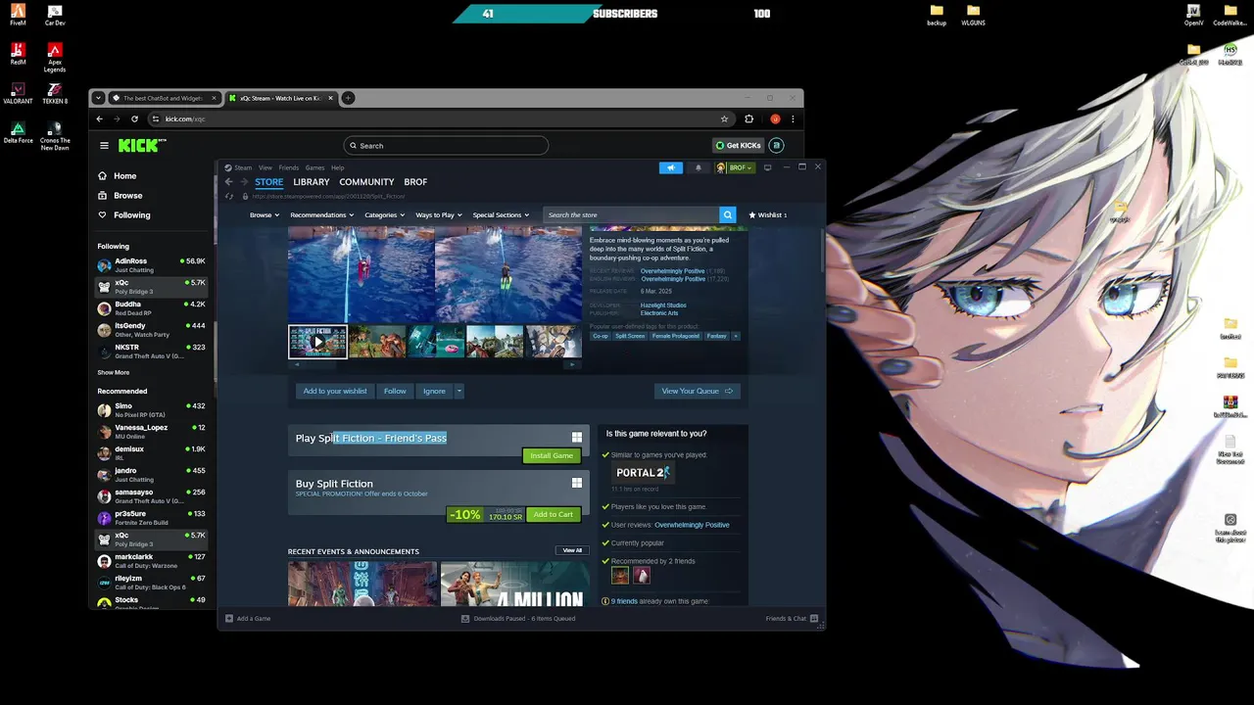Open the BROF account dropdown
The image size is (1254, 705).
pos(735,167)
